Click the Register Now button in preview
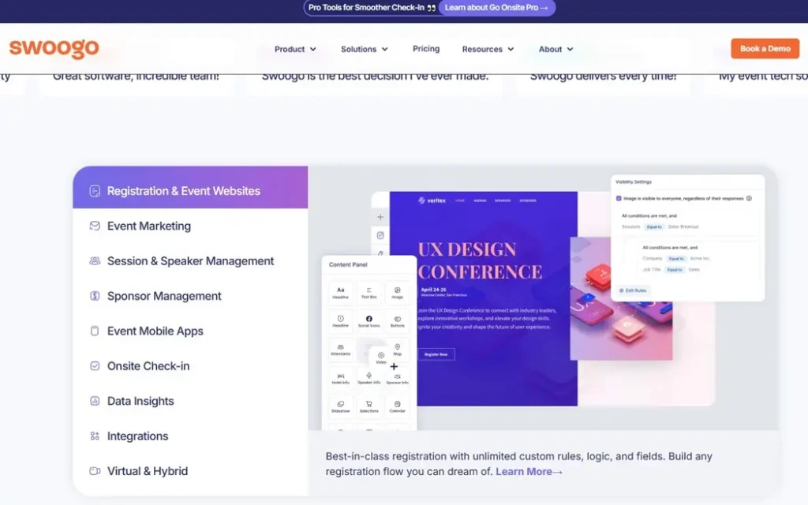The height and width of the screenshot is (505, 808). [x=436, y=354]
